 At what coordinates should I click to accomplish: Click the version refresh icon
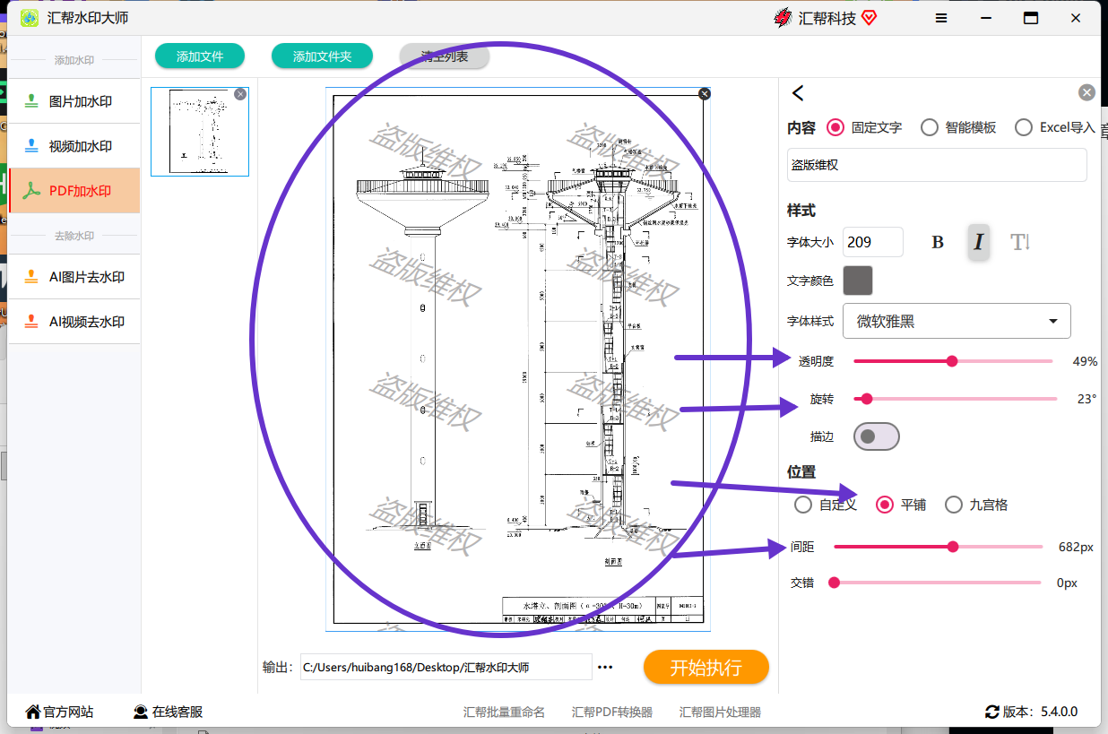[x=992, y=712]
